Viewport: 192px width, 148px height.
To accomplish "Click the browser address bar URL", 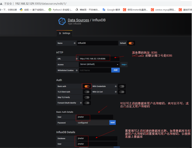I will pos(41,4).
